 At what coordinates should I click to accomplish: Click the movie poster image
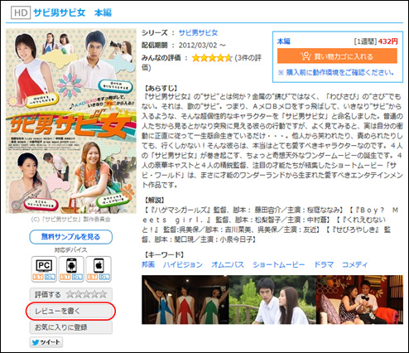71,121
